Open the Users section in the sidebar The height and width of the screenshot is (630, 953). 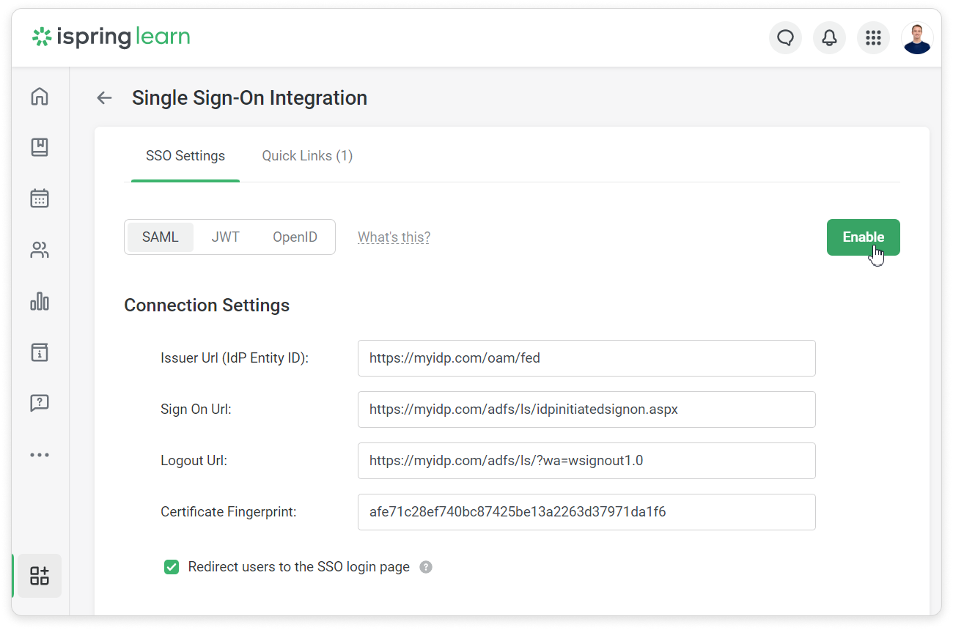pos(40,250)
